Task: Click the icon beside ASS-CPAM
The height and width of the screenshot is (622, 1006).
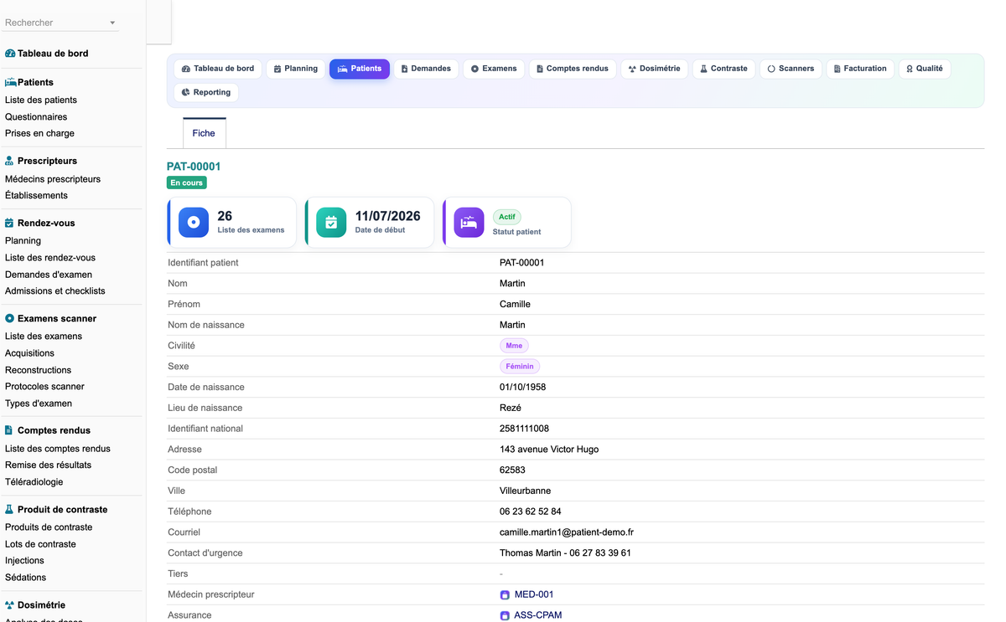Action: [x=505, y=615]
